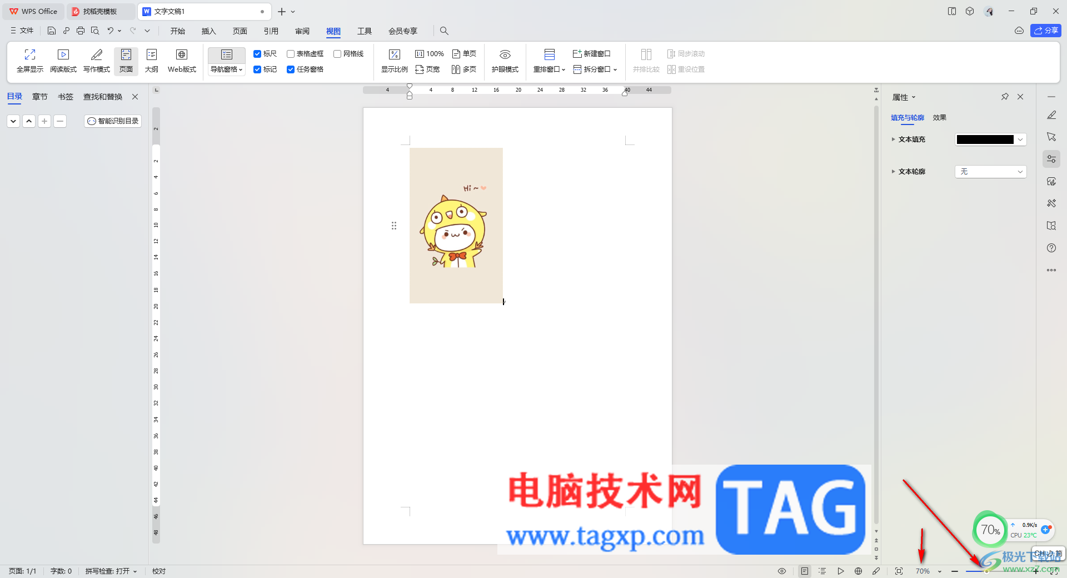Viewport: 1067px width, 578px height.
Task: Open the help icon in right sidebar
Action: coord(1051,248)
